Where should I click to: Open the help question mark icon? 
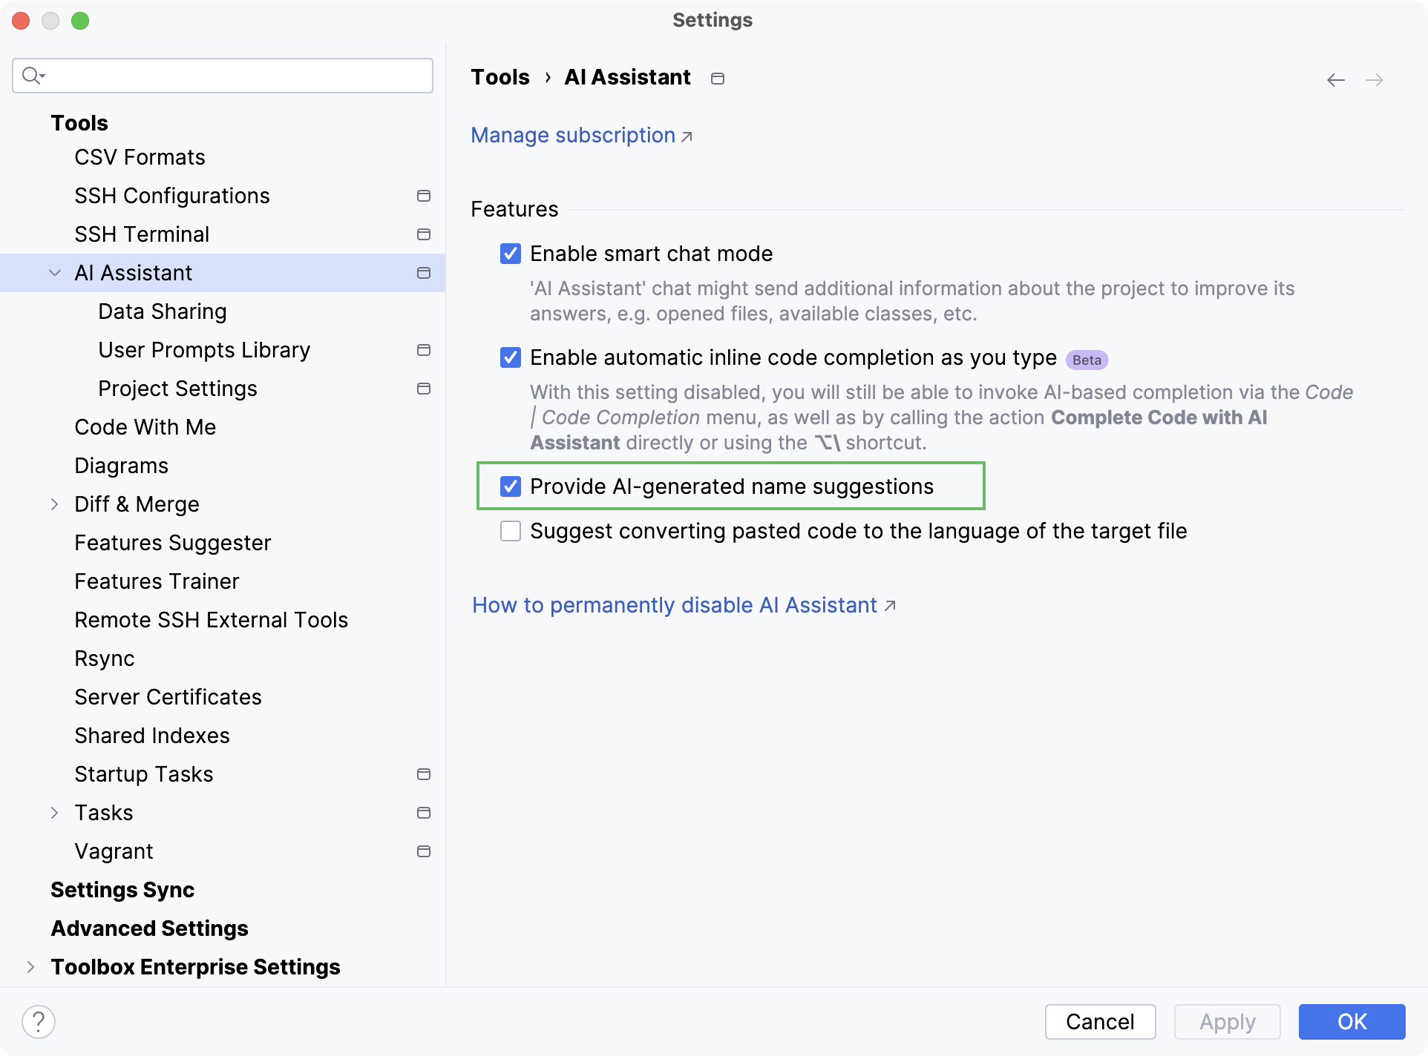pos(39,1021)
